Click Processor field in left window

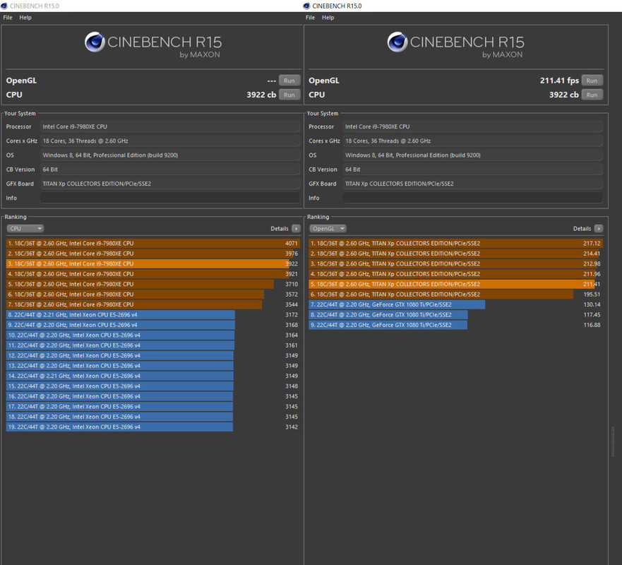click(170, 126)
